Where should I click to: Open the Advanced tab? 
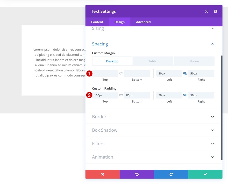(143, 22)
